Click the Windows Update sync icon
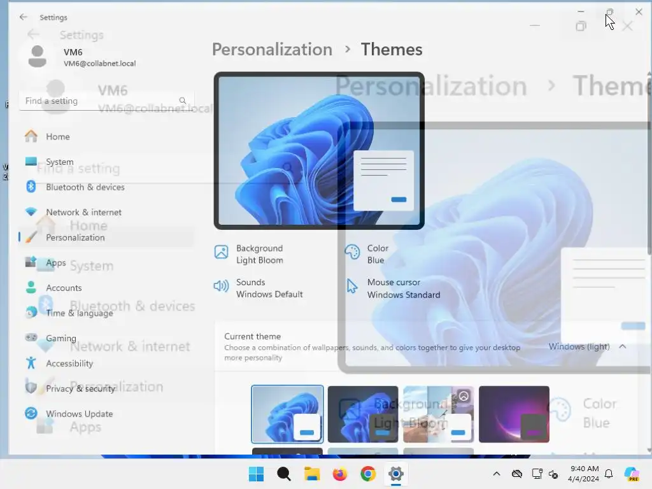Viewport: 652px width, 489px height. [31, 413]
